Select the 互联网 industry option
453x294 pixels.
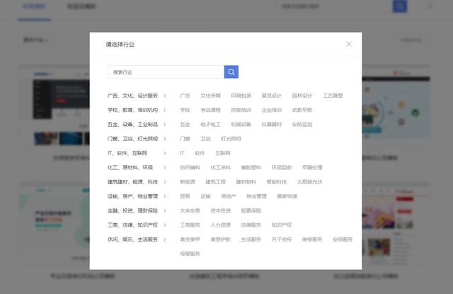[x=223, y=153]
